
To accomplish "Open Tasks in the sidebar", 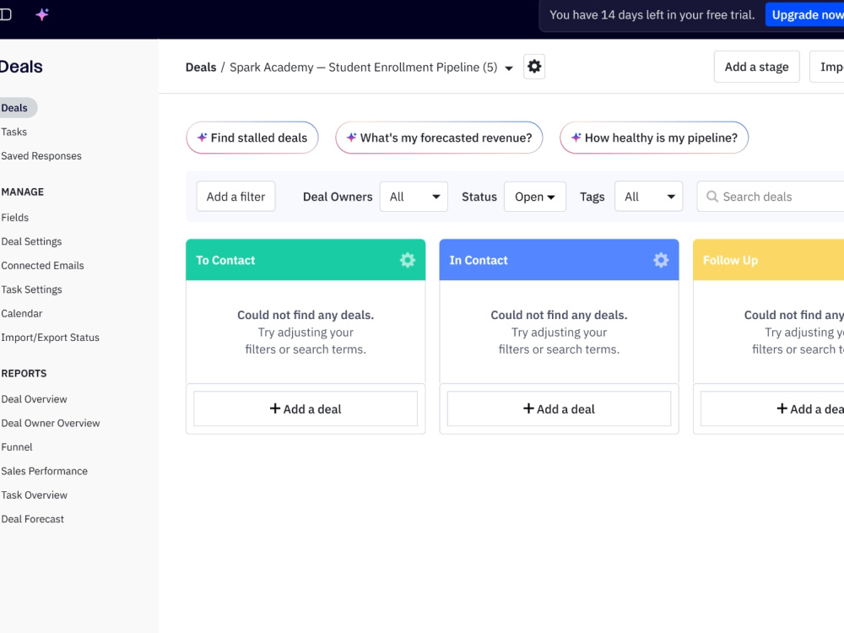I will [14, 132].
